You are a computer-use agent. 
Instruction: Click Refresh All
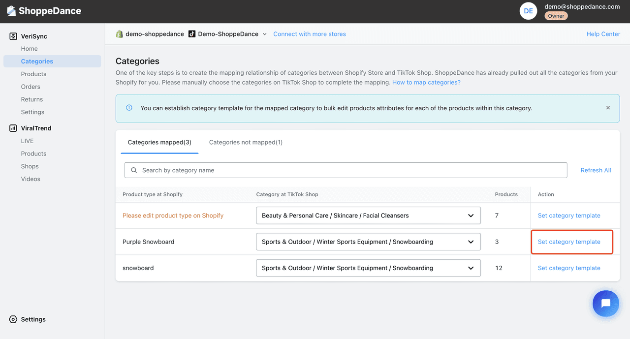point(596,170)
